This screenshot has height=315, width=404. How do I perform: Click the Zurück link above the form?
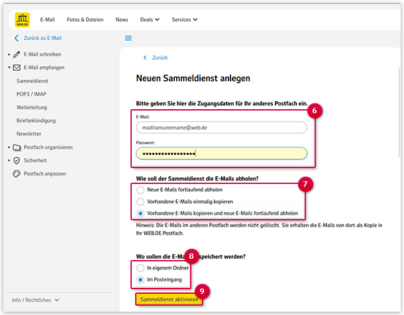(160, 58)
